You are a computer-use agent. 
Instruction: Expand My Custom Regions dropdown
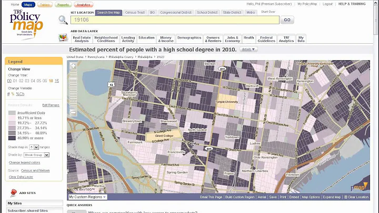click(87, 197)
